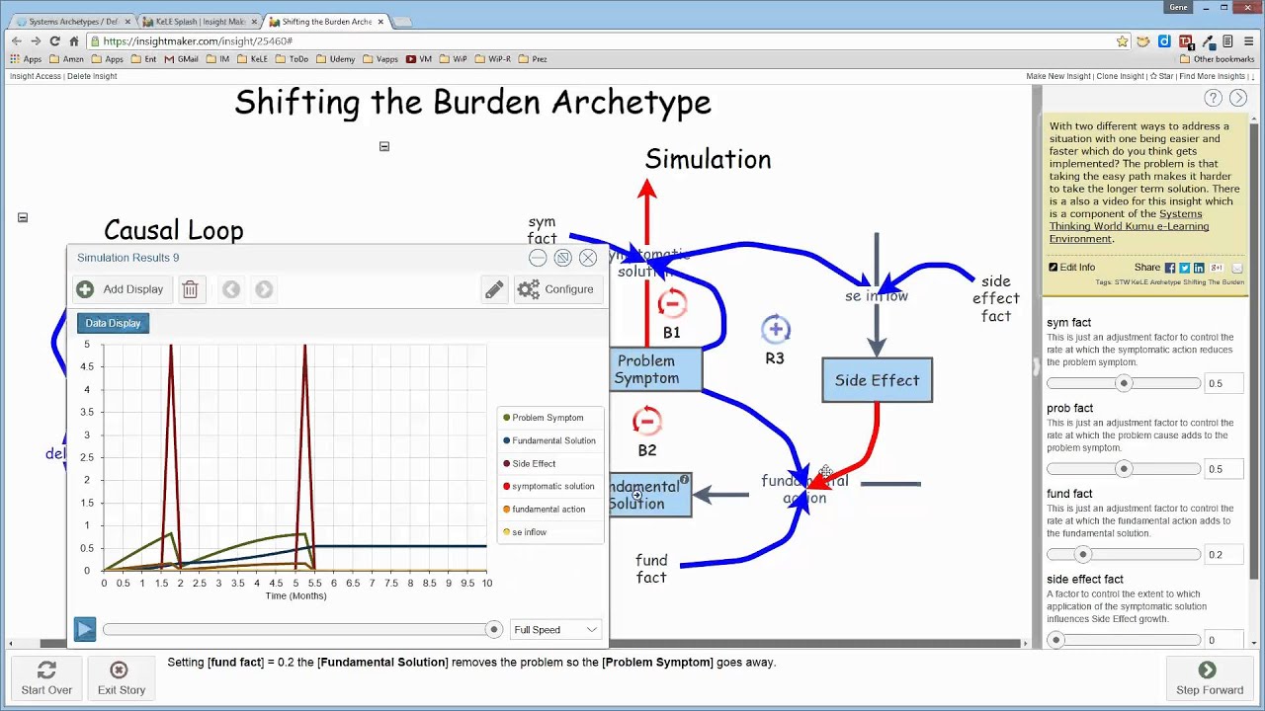
Task: Adjust the sym fact slider
Action: click(1124, 383)
